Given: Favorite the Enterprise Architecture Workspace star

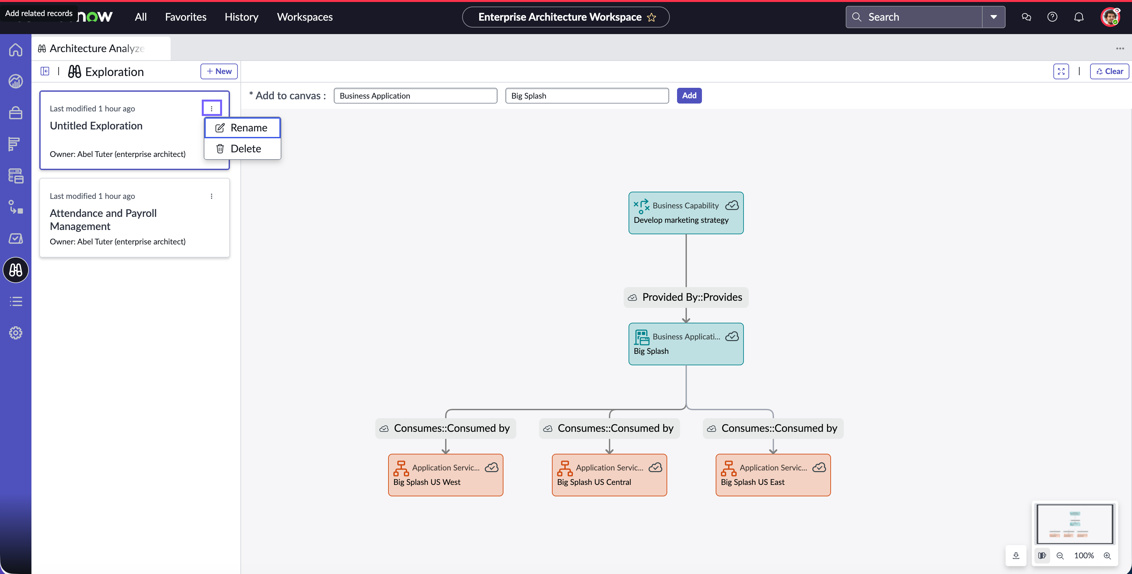Looking at the screenshot, I should click(652, 17).
